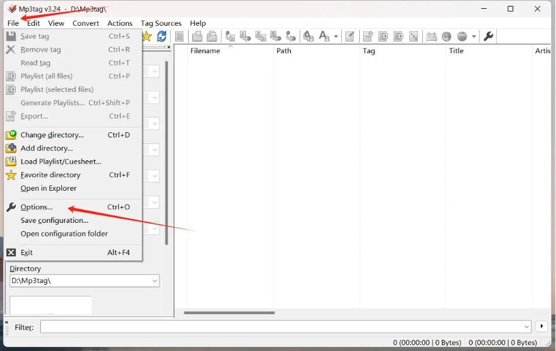This screenshot has width=556, height=351.
Task: Choose Read tag from the File menu
Action: click(73, 63)
